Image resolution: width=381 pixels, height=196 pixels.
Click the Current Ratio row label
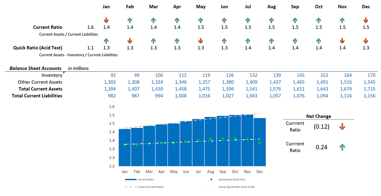click(x=48, y=27)
